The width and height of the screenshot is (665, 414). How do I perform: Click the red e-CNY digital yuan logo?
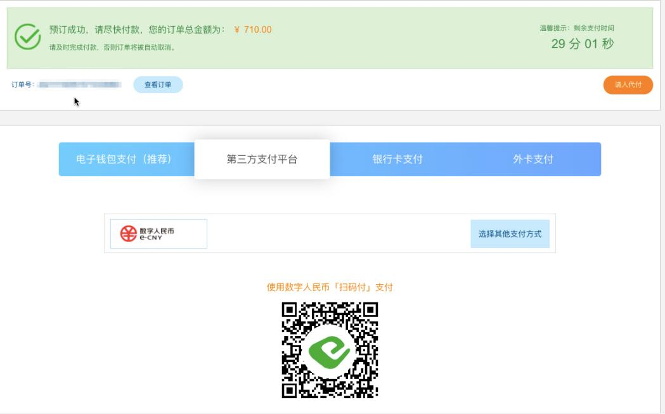tap(129, 234)
